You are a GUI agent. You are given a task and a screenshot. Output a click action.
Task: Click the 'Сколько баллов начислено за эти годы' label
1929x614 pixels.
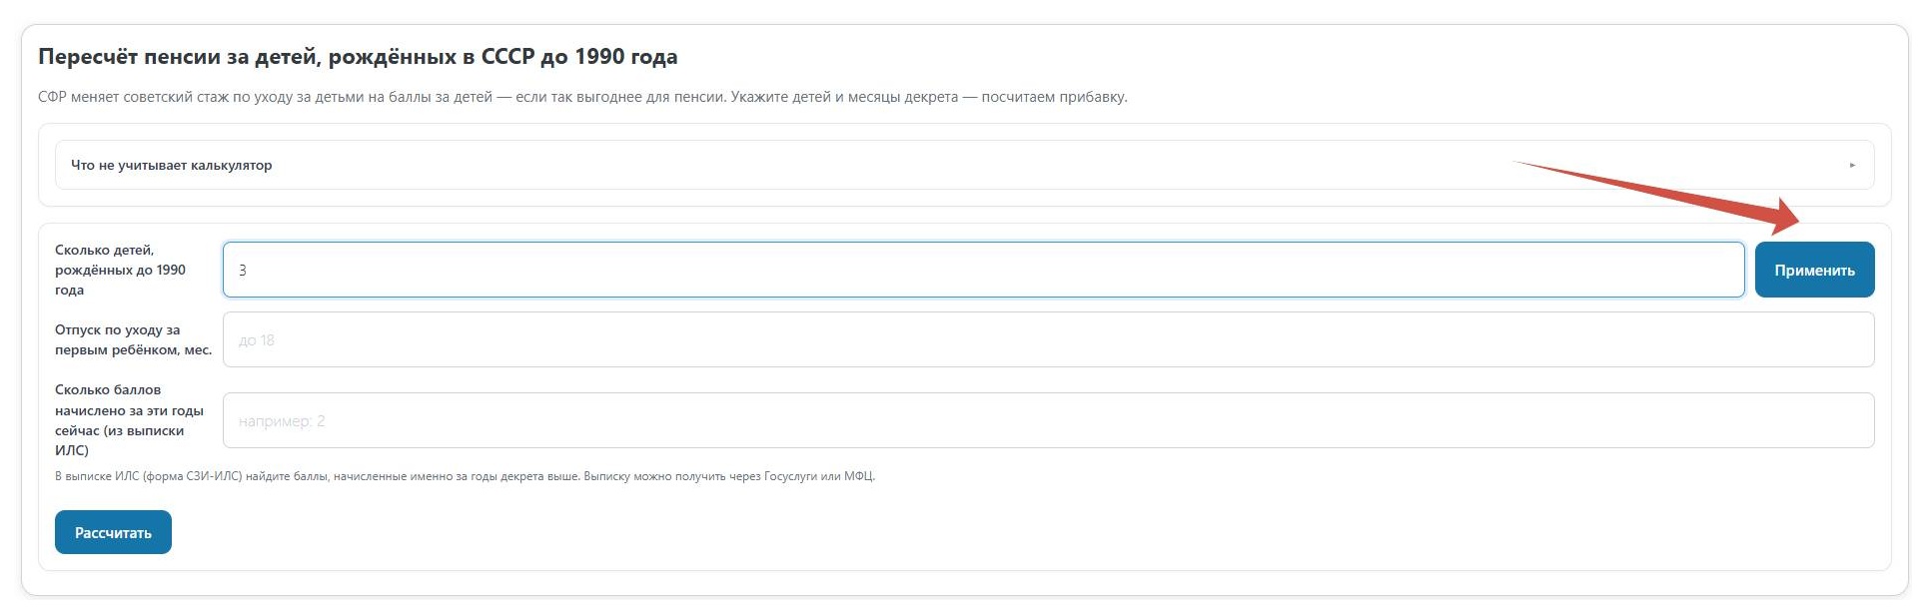pos(129,420)
